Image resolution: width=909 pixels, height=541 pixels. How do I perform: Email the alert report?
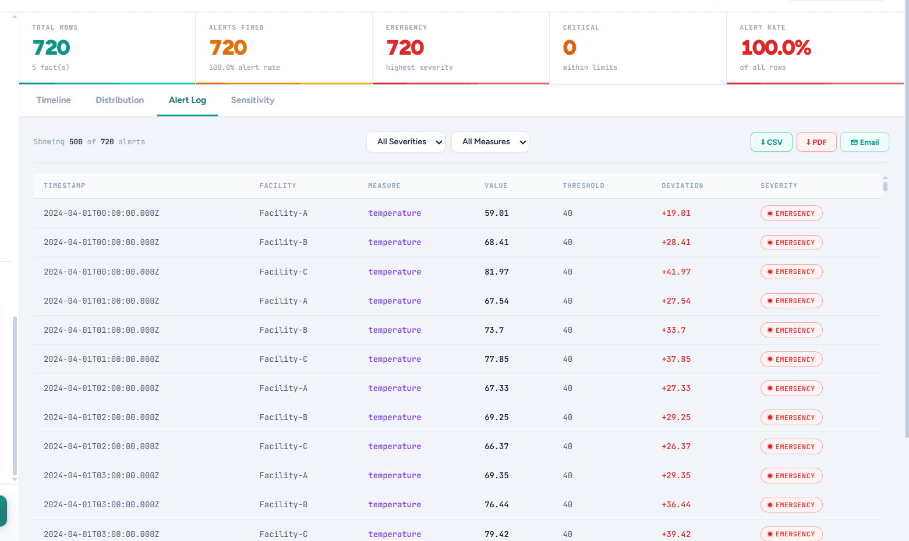[x=864, y=141]
